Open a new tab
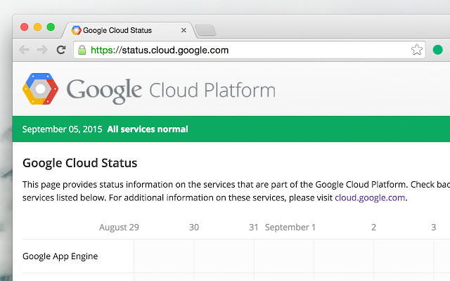 point(205,30)
